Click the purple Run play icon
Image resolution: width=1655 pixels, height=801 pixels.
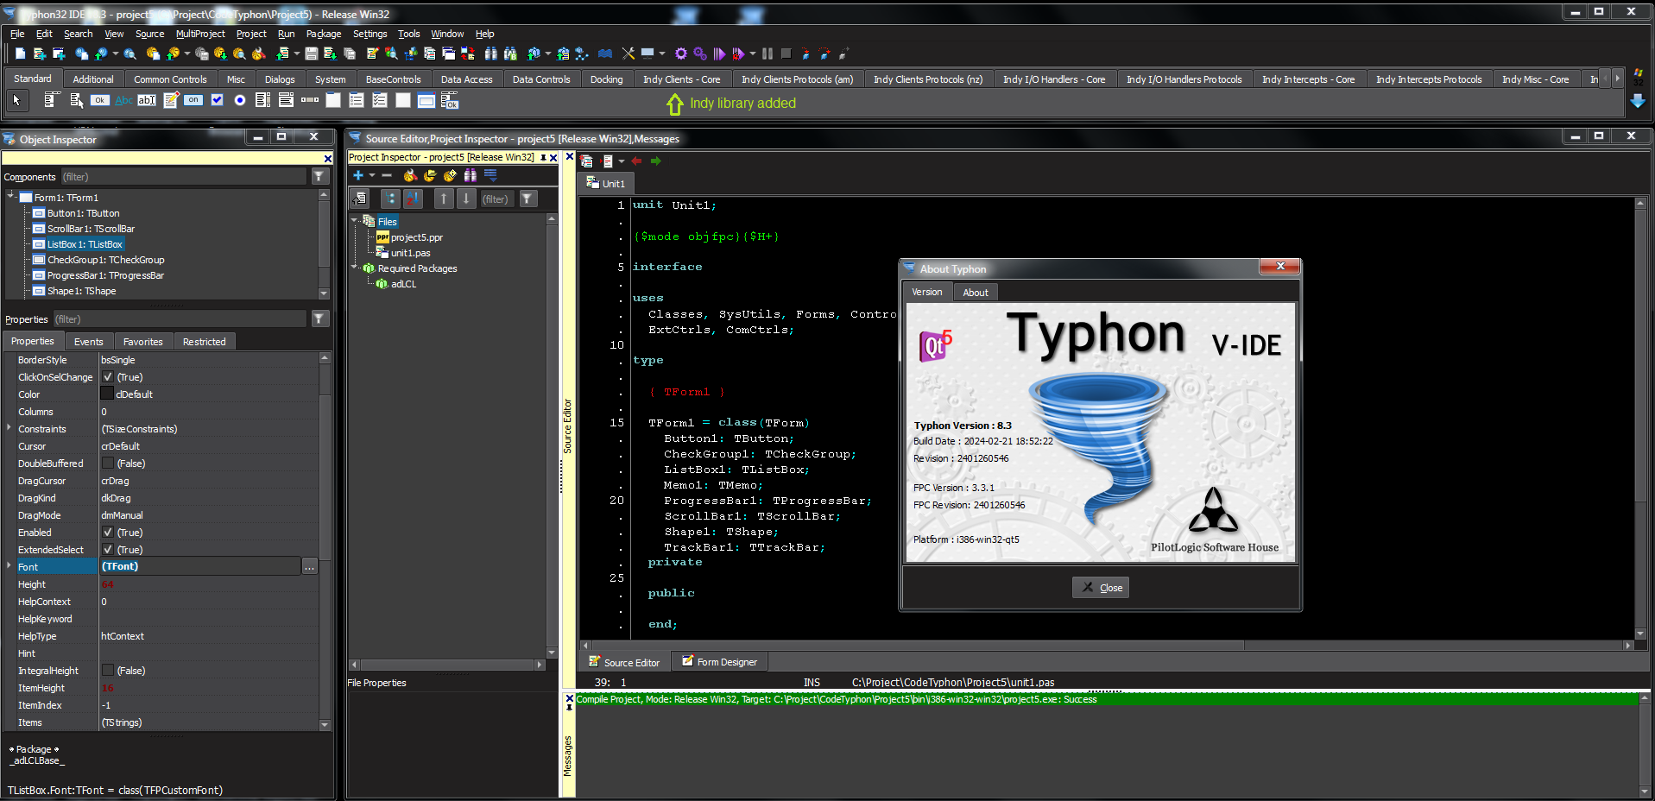[719, 54]
